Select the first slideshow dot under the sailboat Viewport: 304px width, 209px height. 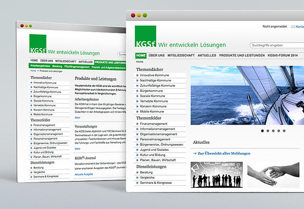[x=263, y=131]
